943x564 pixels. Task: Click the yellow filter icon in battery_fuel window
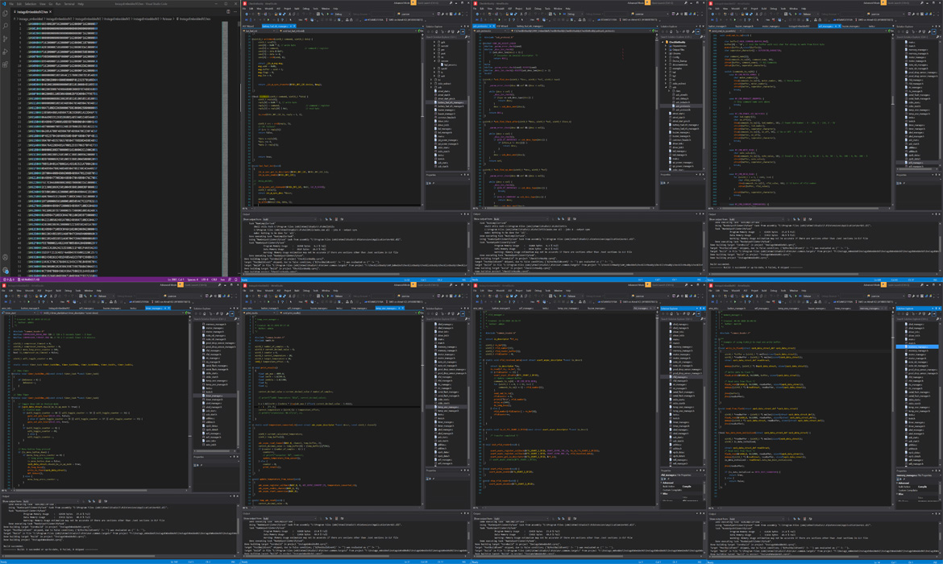(x=414, y=3)
